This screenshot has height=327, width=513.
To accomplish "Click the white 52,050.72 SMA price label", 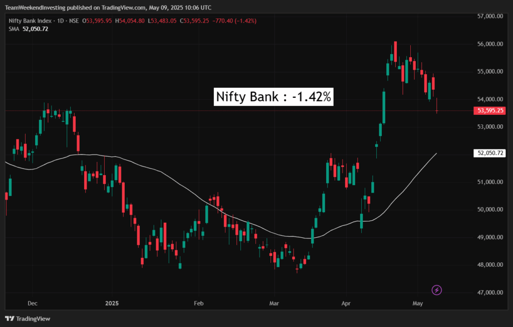I will 489,153.
